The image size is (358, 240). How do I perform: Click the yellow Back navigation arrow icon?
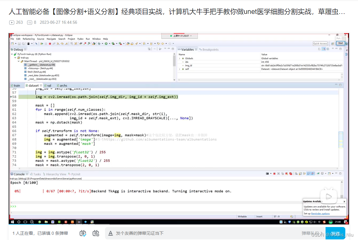[x=162, y=43]
